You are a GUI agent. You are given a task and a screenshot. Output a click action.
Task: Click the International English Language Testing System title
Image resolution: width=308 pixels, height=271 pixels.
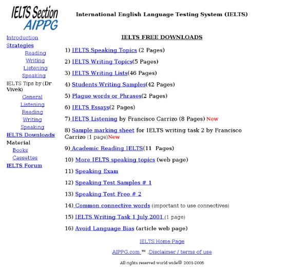162,14
